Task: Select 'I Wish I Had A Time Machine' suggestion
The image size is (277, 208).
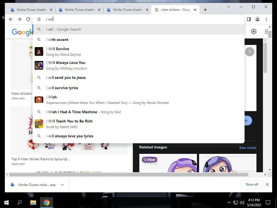Action: [138, 112]
